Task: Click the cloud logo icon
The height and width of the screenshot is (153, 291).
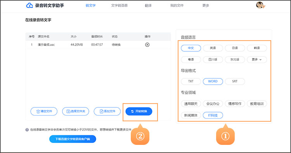Action: click(x=29, y=5)
